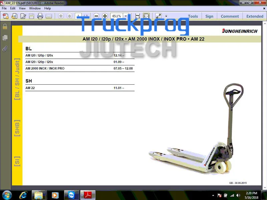The width and height of the screenshot is (267, 200).
Task: Click the page number input field
Action: (78, 16)
